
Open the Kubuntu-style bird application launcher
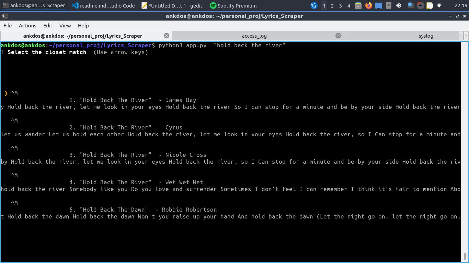tap(314, 5)
